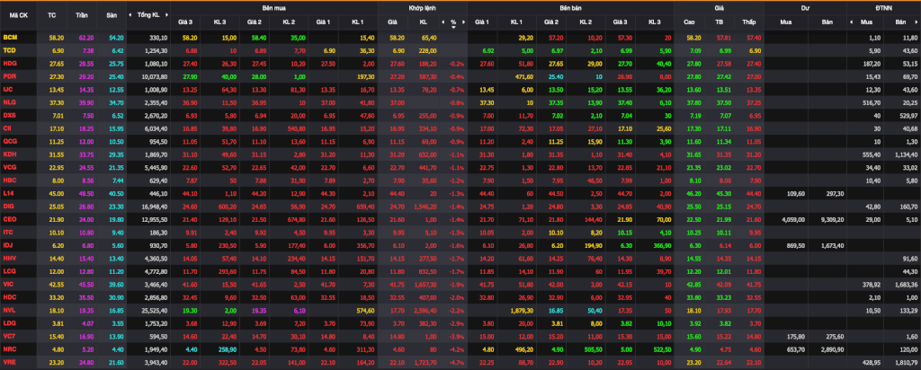Click left arrow beside % column header
This screenshot has height=370, width=921.
(x=443, y=22)
